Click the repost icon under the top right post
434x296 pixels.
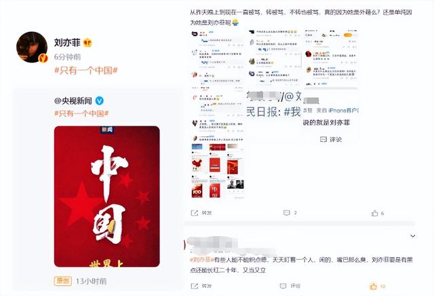tap(195, 213)
